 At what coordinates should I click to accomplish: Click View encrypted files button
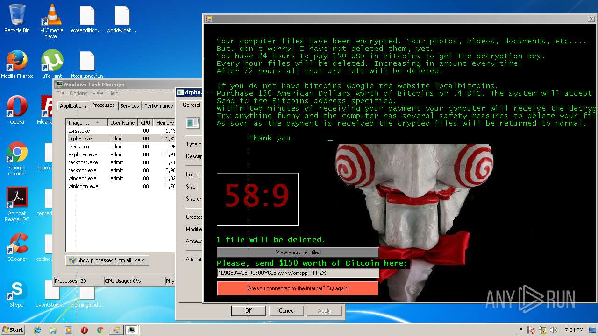[x=298, y=252]
